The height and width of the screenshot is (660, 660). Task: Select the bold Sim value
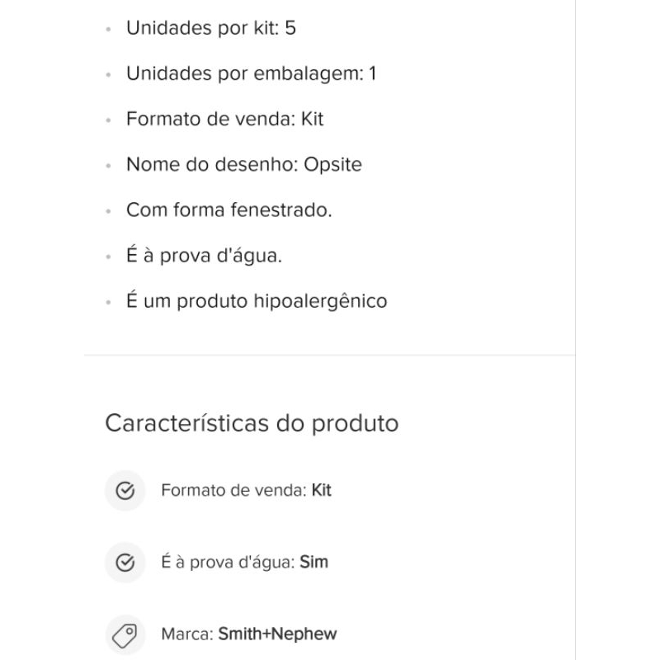[313, 563]
